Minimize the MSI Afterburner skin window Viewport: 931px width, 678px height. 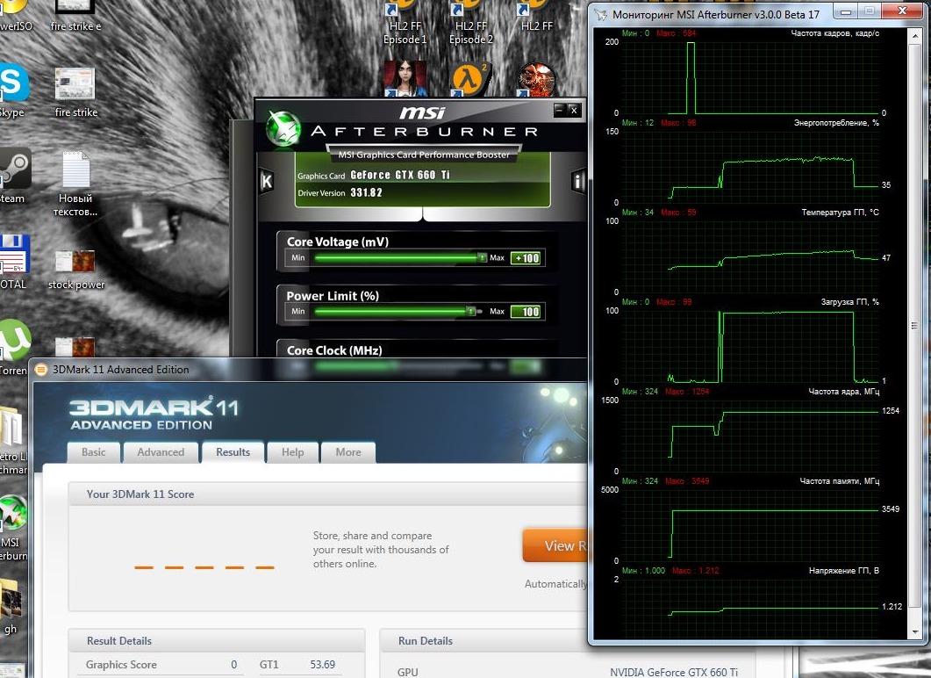tap(559, 109)
